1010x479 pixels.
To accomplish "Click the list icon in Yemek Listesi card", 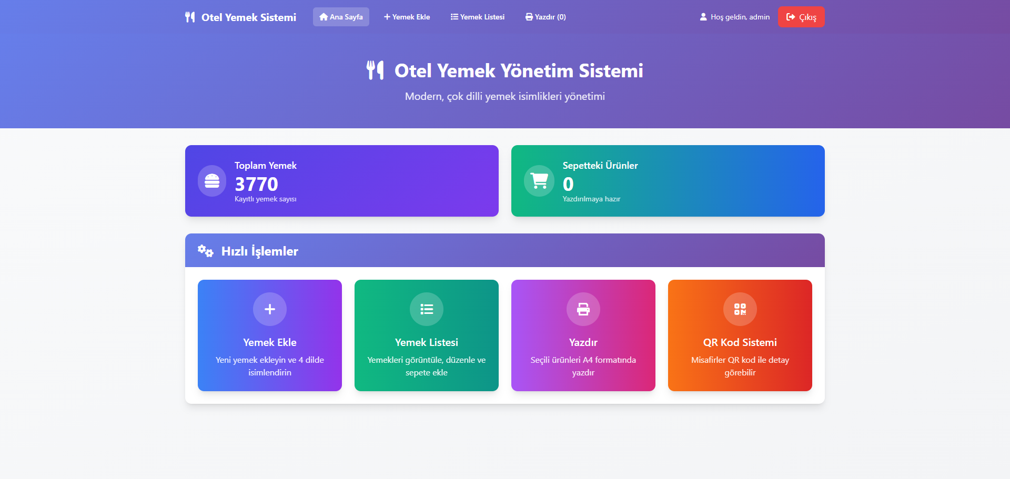I will click(x=427, y=309).
